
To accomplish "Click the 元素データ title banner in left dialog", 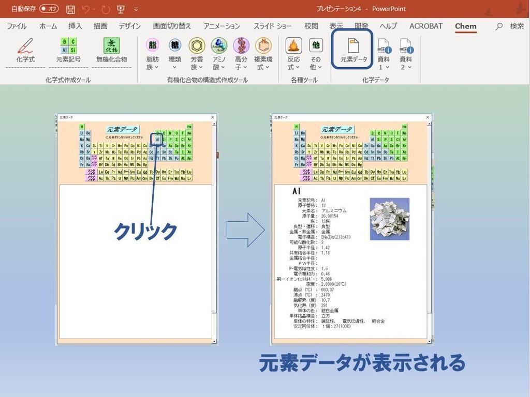I will pos(122,129).
